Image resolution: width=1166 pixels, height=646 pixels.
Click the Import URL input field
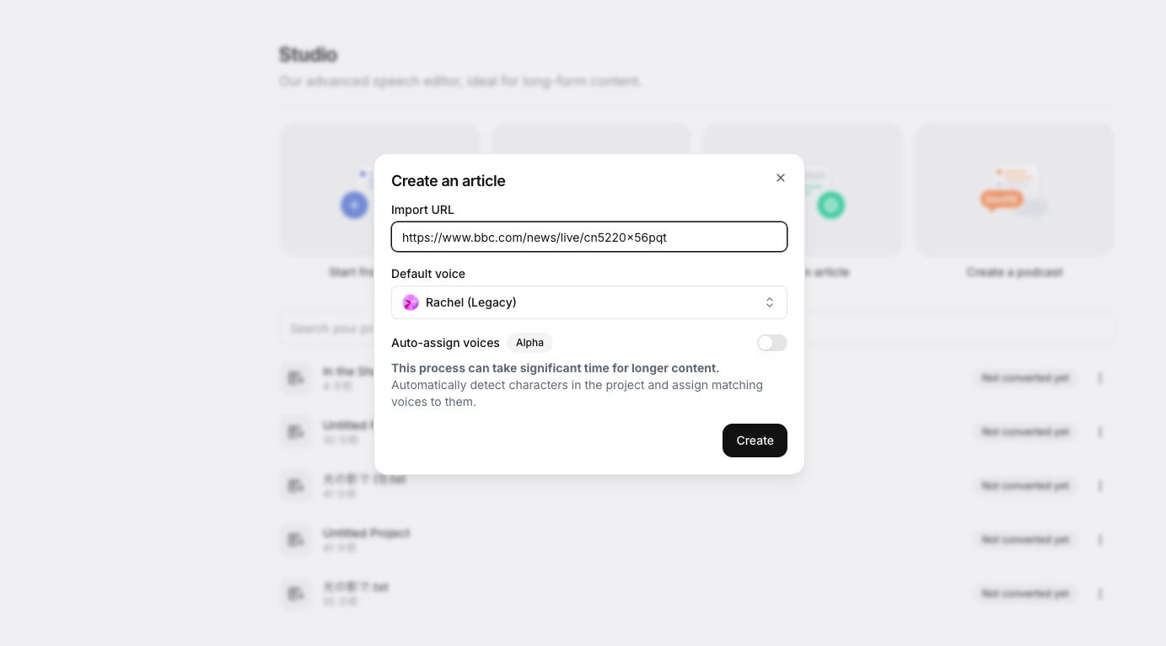(x=589, y=237)
